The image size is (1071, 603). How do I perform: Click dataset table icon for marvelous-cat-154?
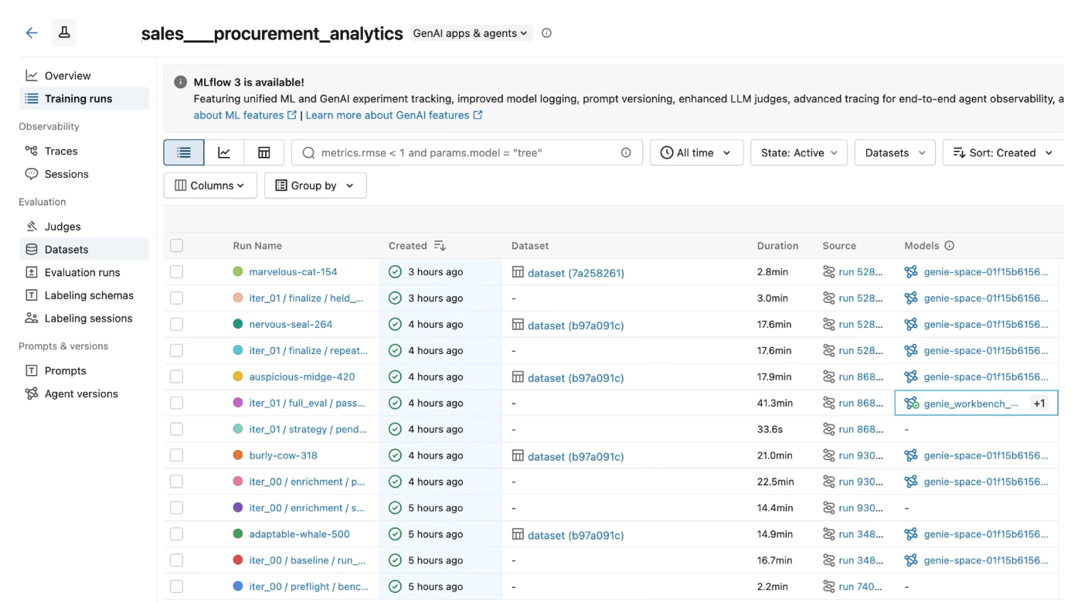518,272
